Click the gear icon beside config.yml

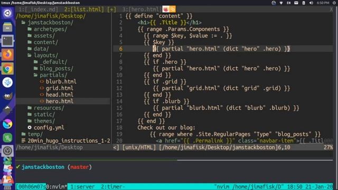click(x=30, y=127)
